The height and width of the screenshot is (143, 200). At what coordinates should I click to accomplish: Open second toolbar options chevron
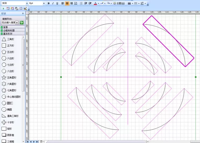29,10
